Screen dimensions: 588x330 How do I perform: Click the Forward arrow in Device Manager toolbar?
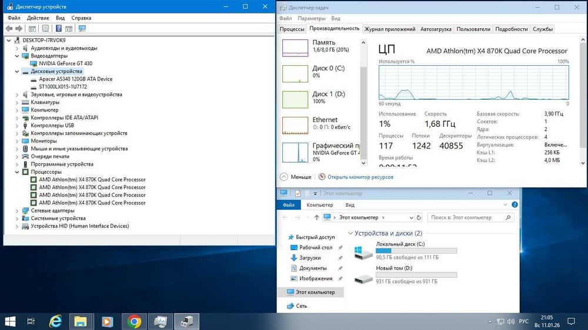[19, 28]
